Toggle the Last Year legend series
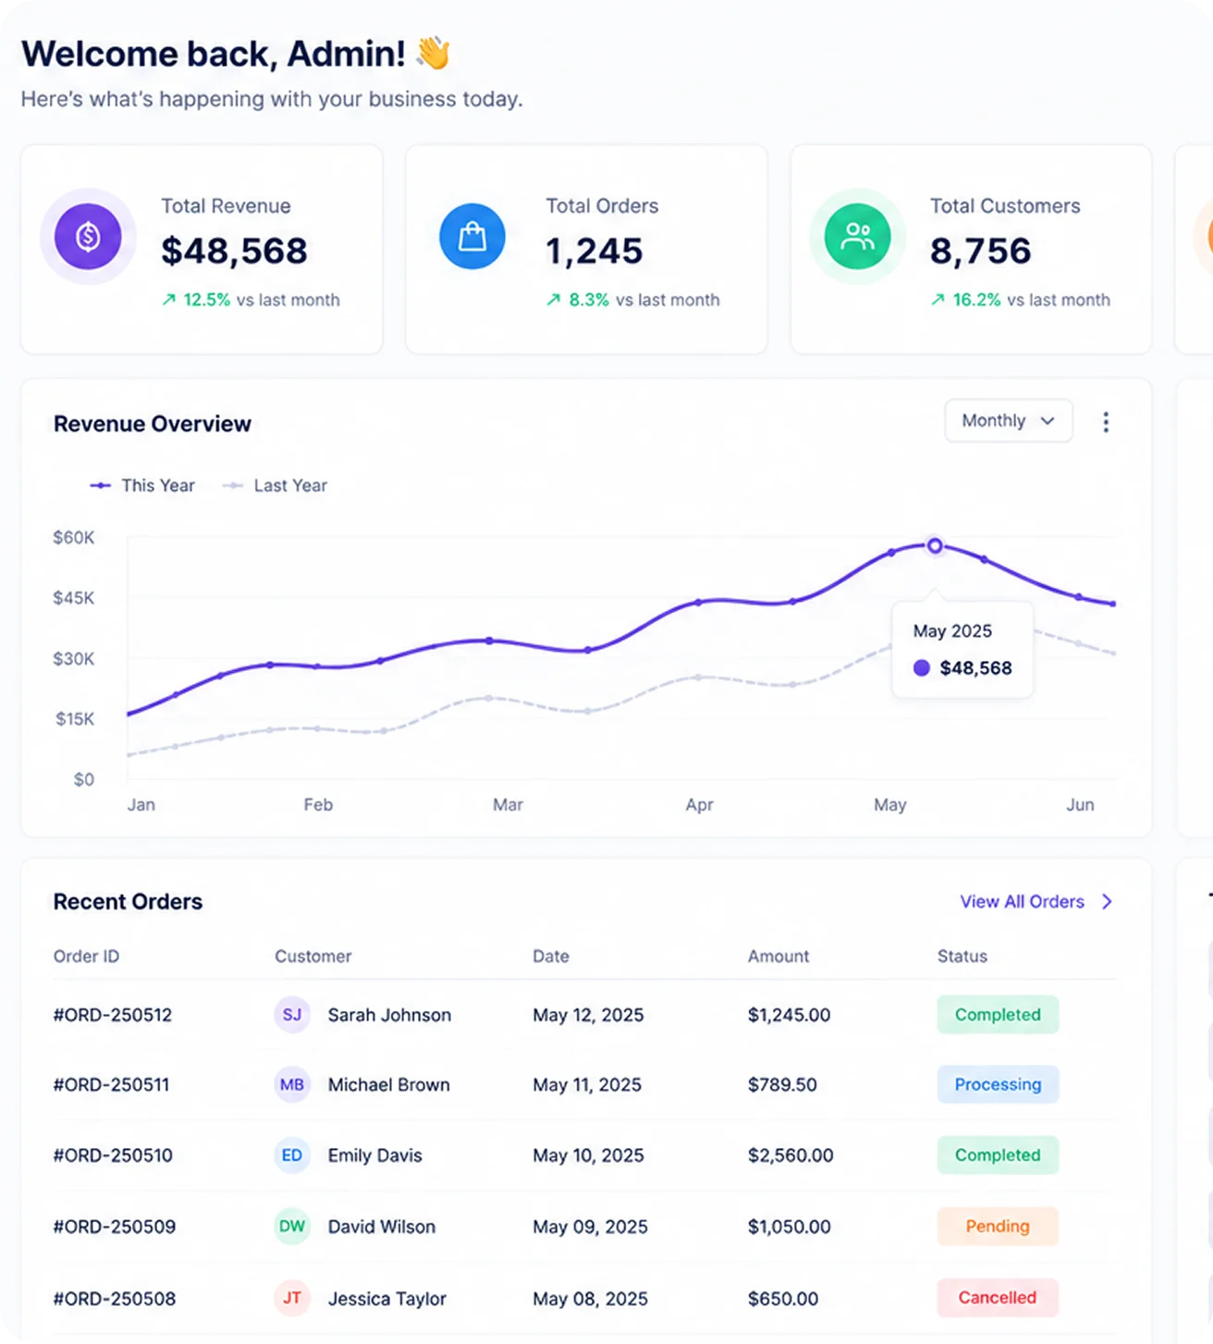This screenshot has width=1213, height=1344. point(275,485)
